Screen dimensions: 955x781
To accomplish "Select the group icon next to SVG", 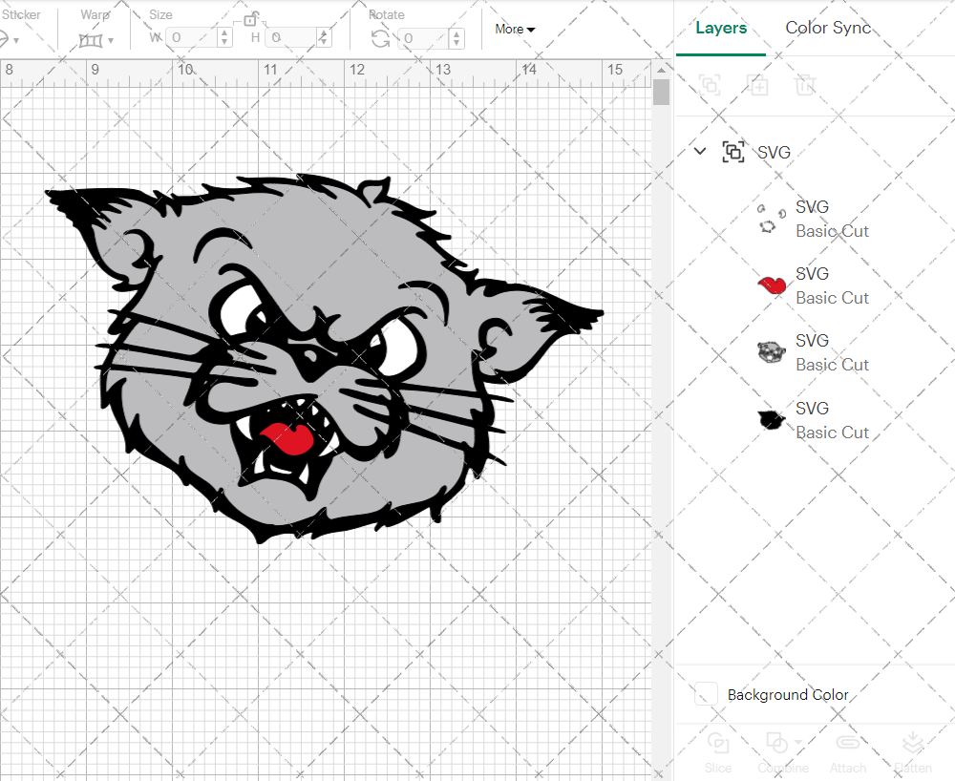I will (x=733, y=151).
